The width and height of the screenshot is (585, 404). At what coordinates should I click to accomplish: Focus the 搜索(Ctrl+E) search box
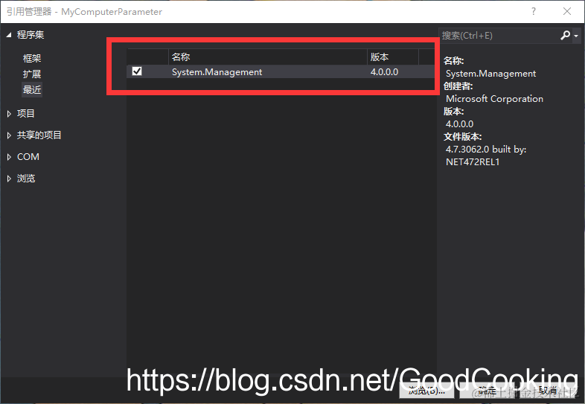point(499,36)
